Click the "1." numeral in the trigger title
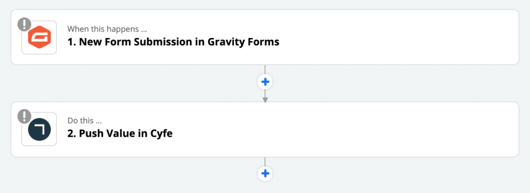 pos(71,42)
